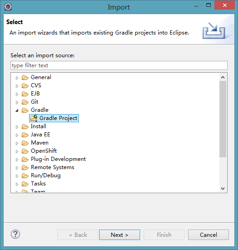Expand the Remote Systems category
Viewport: 238px width, 250px height.
pos(17,168)
